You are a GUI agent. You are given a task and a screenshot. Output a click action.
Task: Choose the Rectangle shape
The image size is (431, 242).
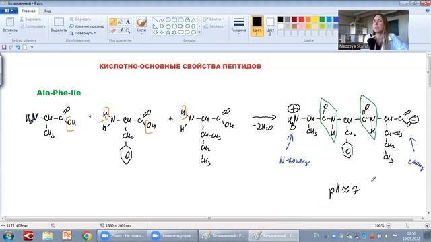pos(174,20)
